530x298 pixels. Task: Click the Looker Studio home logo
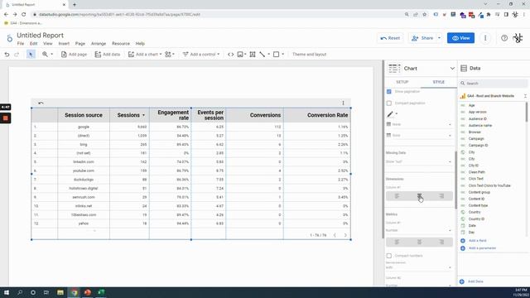pos(9,39)
